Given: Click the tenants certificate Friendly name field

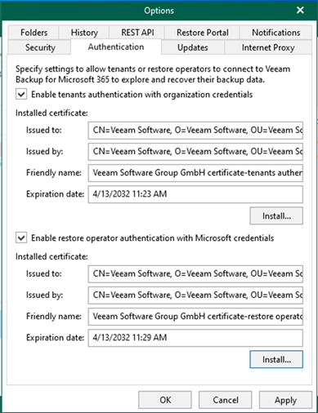Looking at the screenshot, I should pos(195,173).
